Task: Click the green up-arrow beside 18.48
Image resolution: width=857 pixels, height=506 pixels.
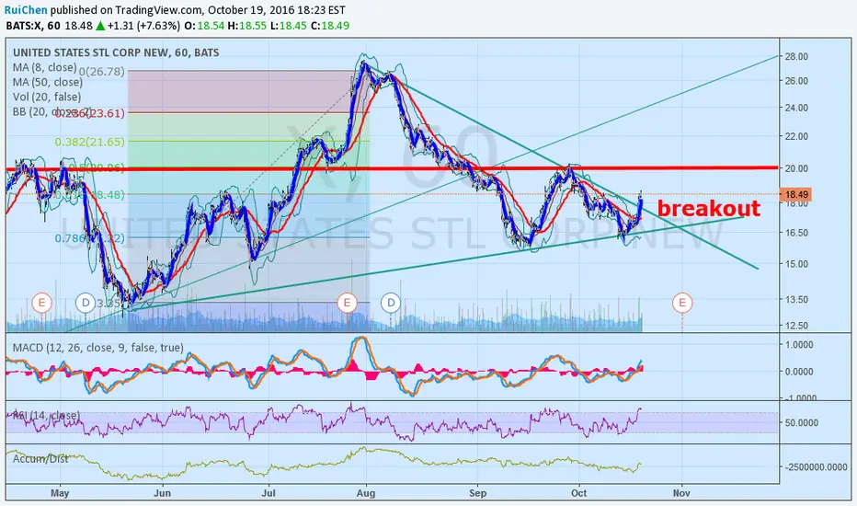Action: (x=100, y=25)
